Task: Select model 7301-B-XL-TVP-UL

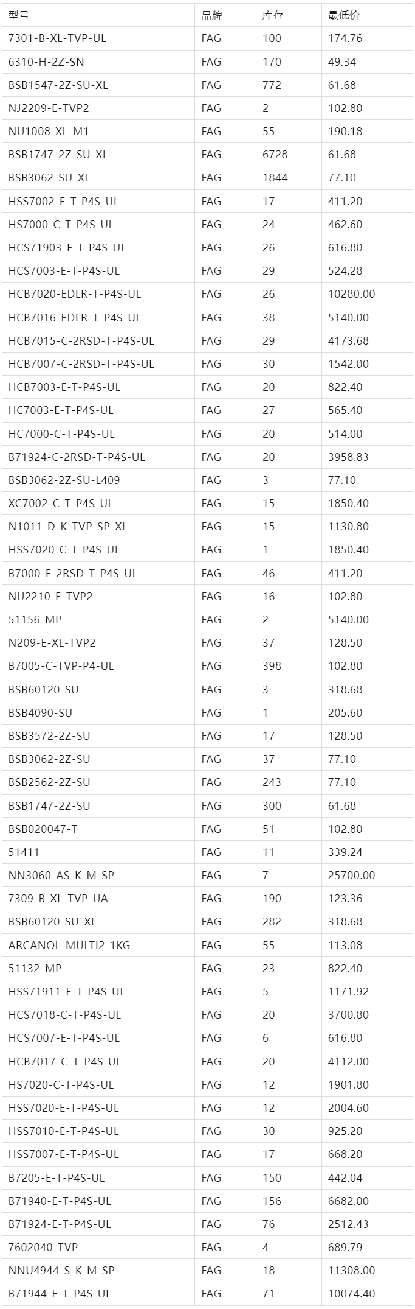Action: pos(57,38)
